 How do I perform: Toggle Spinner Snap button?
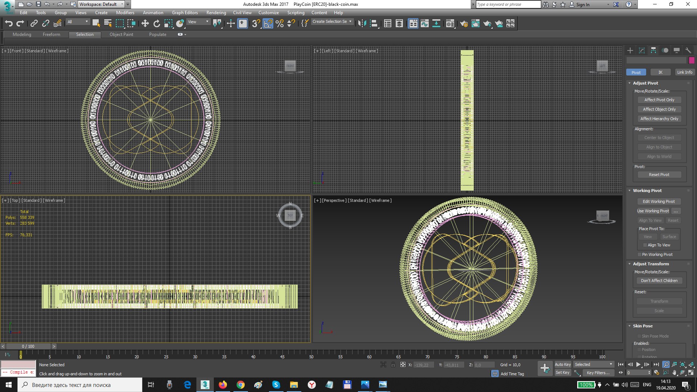pyautogui.click(x=291, y=24)
